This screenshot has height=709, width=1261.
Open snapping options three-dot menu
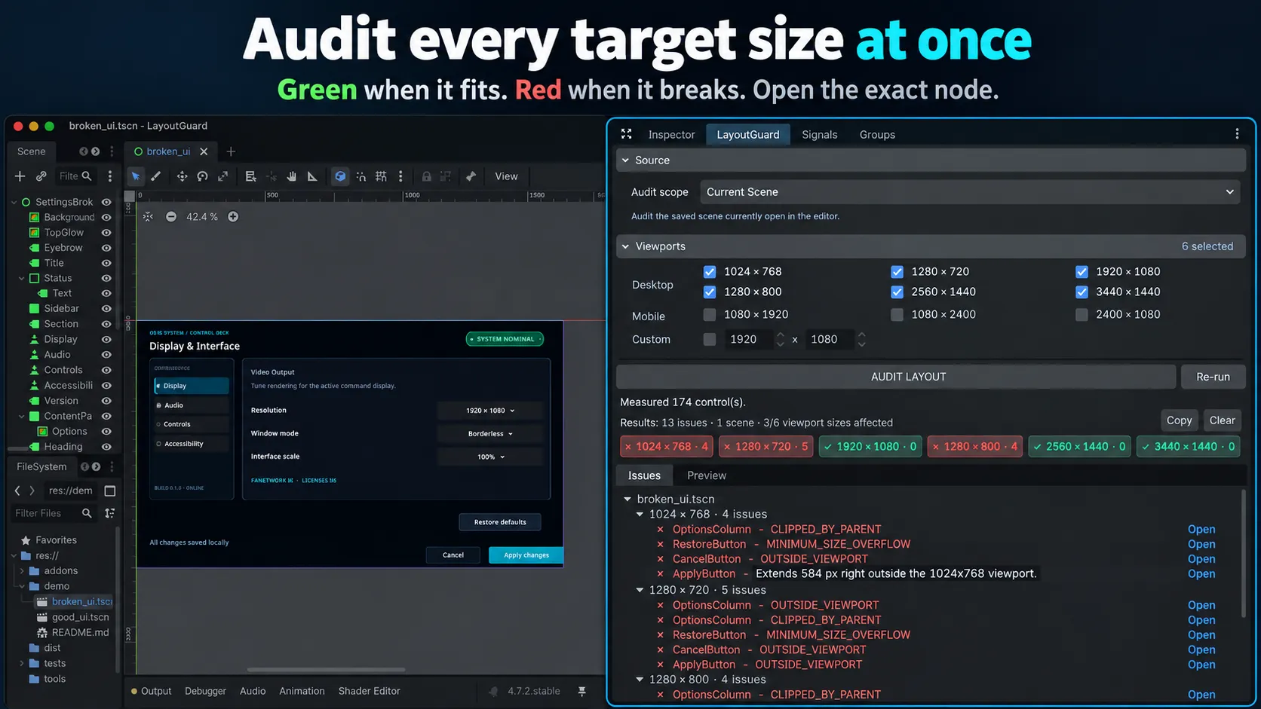400,176
